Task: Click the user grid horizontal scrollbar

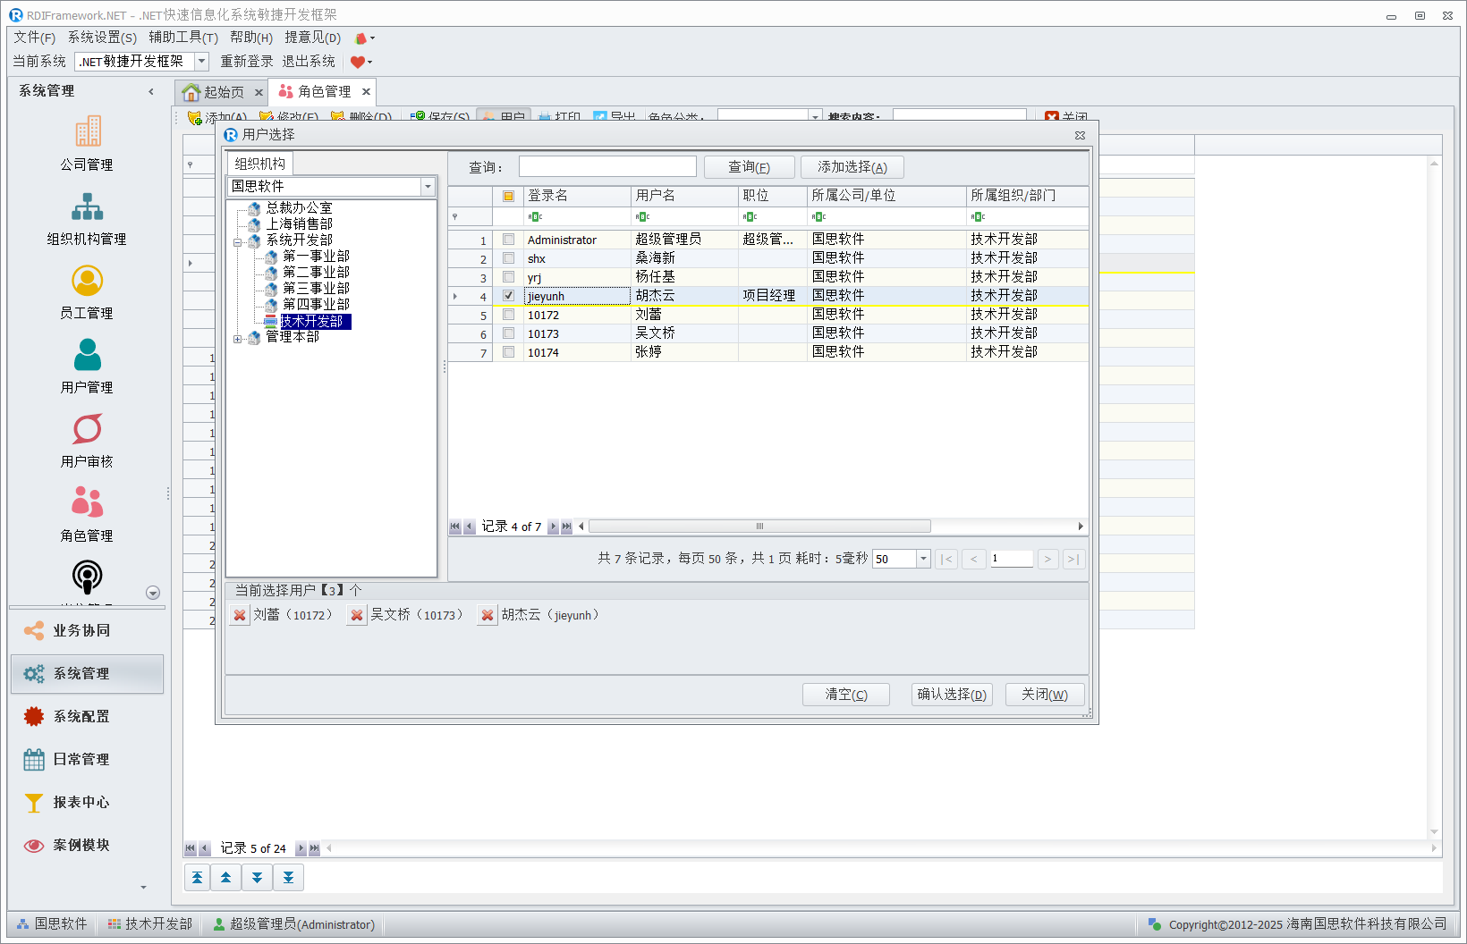Action: (759, 527)
